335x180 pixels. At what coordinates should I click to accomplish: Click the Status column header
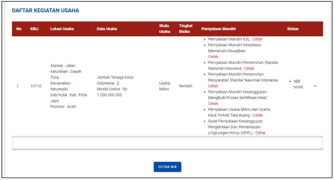pos(292,29)
